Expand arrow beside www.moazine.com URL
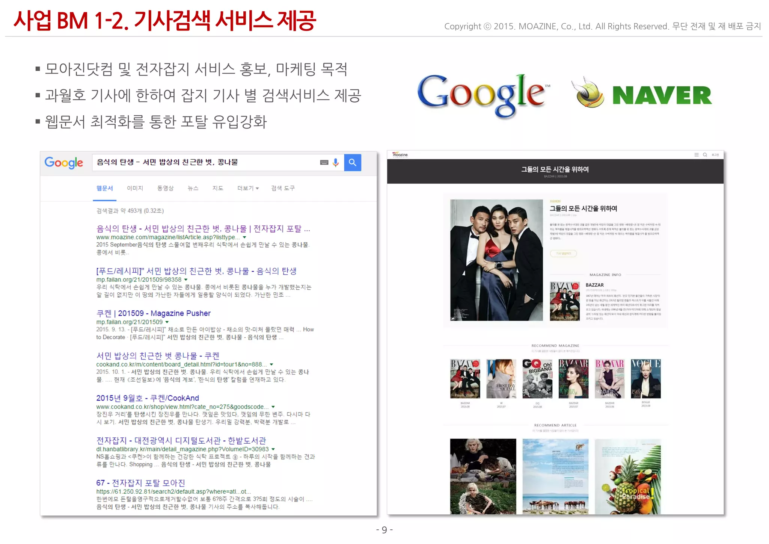769x544 pixels. click(245, 237)
